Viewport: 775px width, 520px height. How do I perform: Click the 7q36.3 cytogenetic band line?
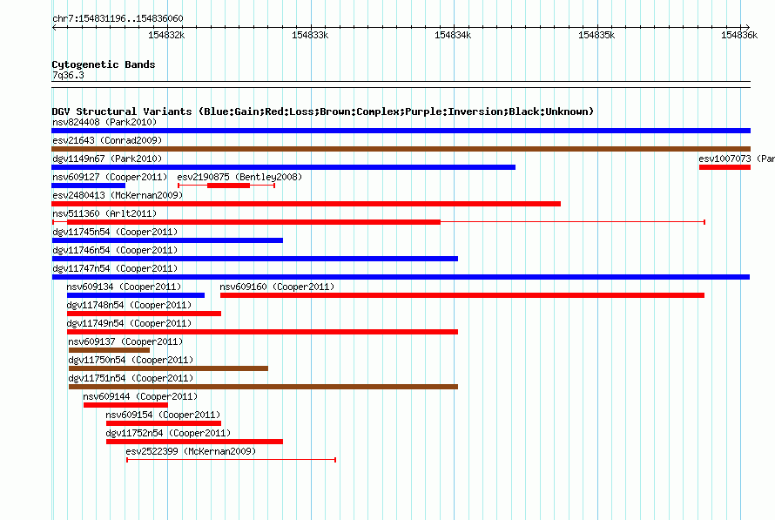coord(401,84)
